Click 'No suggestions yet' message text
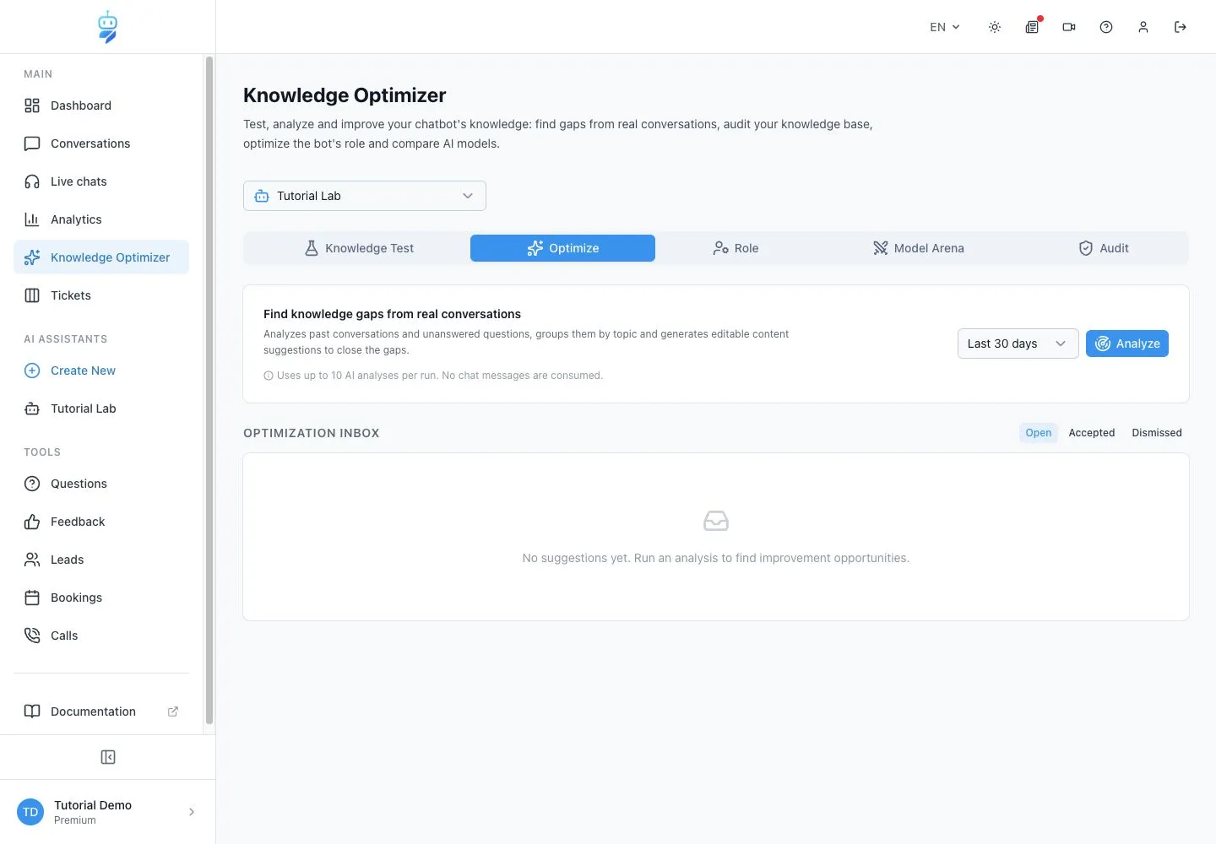The width and height of the screenshot is (1216, 844). pos(716,558)
